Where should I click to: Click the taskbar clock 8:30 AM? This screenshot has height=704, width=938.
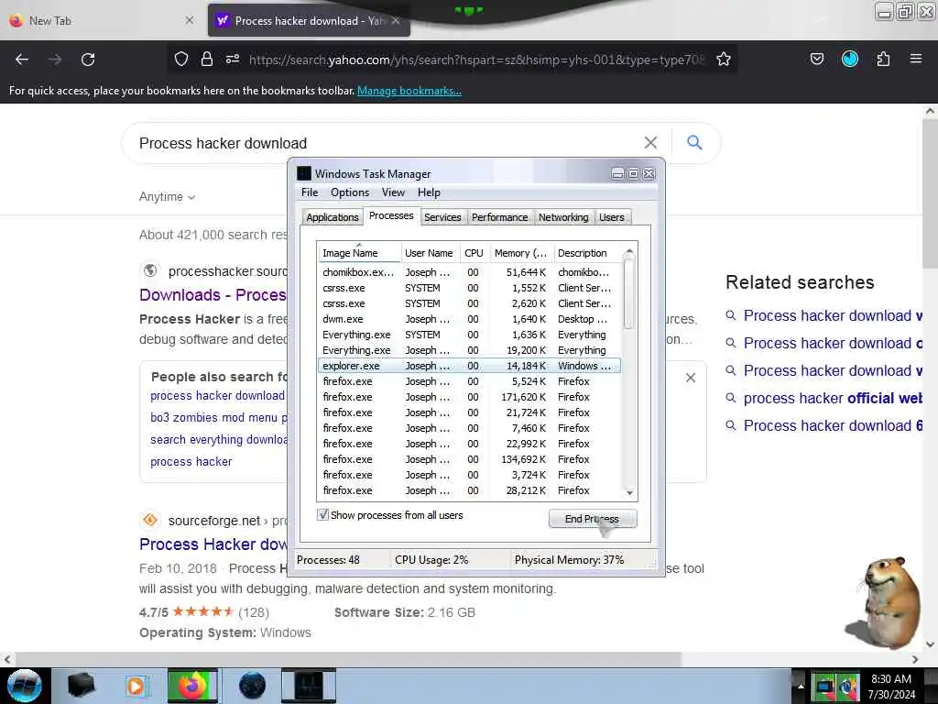[x=890, y=686]
